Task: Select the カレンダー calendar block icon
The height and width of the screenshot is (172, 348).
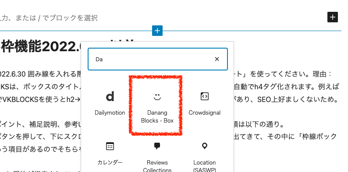Action: (110, 146)
